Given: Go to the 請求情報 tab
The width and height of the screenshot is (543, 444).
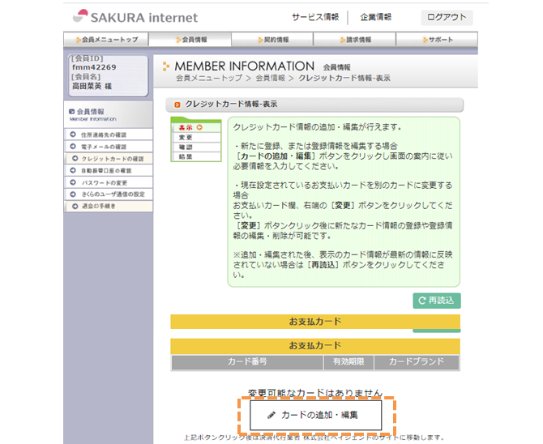Looking at the screenshot, I should (x=355, y=40).
